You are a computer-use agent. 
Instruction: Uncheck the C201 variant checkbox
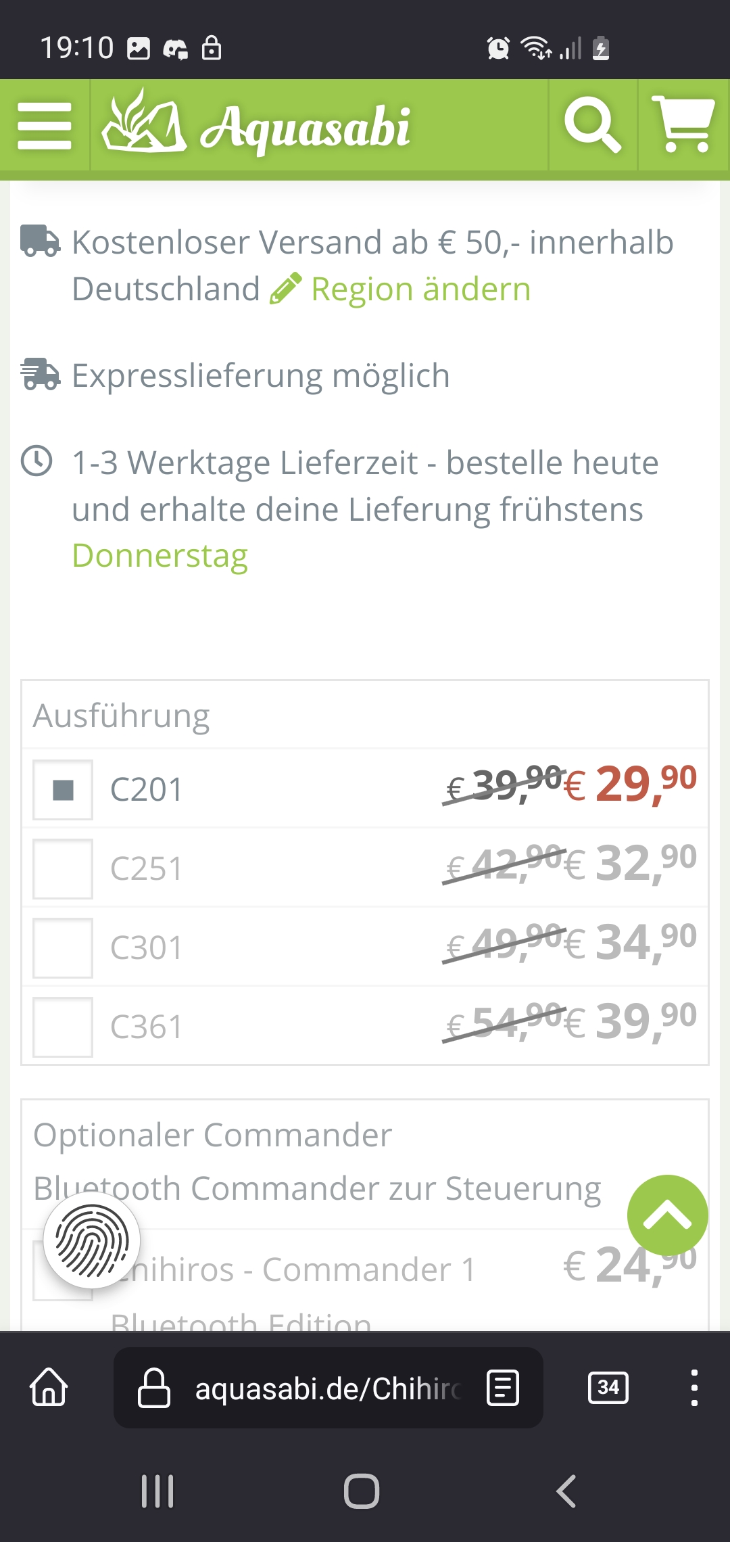point(63,790)
